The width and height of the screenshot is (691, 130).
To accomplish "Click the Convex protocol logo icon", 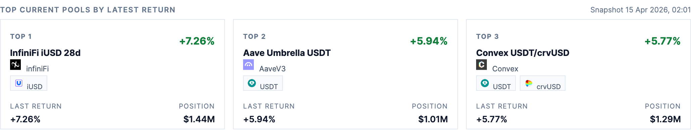I will [481, 65].
